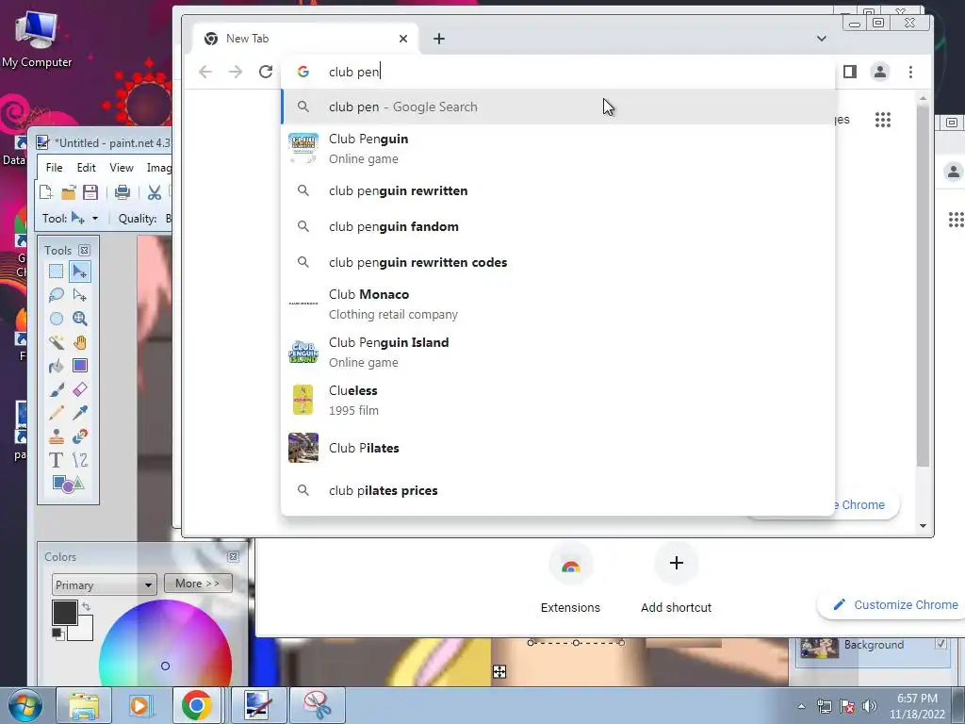Close the Tools panel

click(84, 250)
